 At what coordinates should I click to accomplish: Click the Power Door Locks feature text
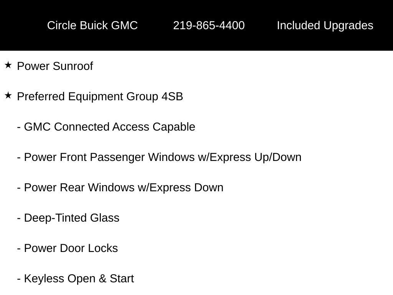click(x=71, y=248)
